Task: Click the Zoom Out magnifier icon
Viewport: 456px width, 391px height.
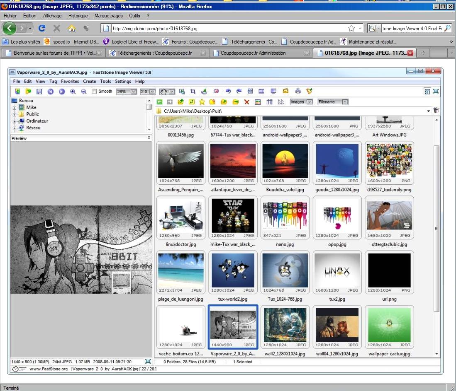Action: click(x=84, y=92)
